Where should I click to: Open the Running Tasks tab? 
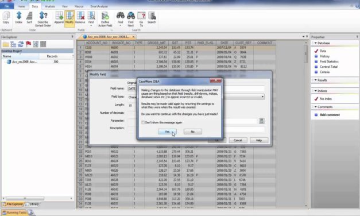coord(14,213)
